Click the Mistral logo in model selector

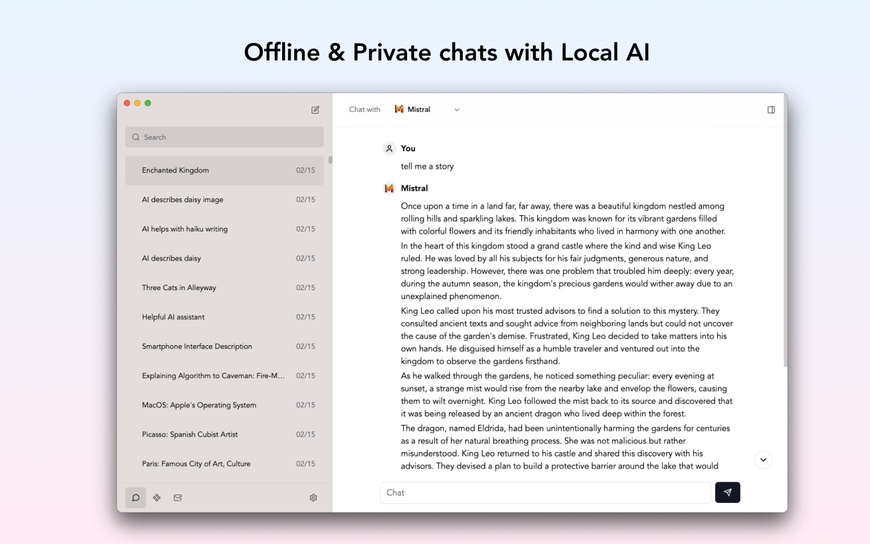[x=399, y=109]
